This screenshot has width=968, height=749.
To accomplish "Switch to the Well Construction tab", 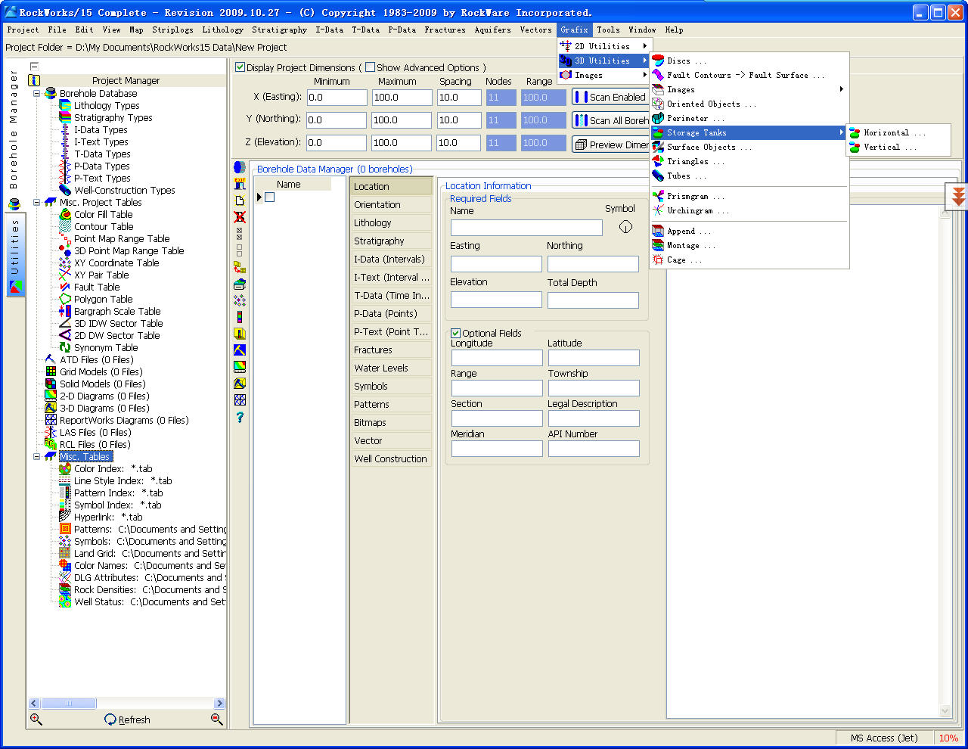I will pos(391,458).
